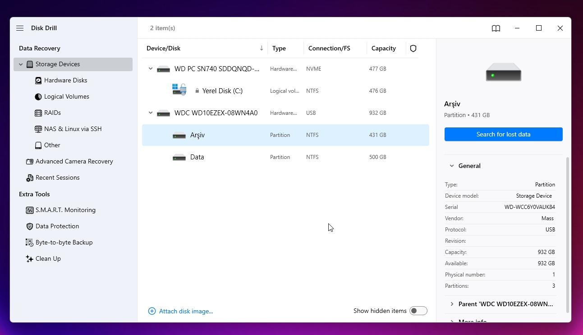Click the lock icon beside Yerel Disk (C:)
The width and height of the screenshot is (583, 335).
pos(197,91)
